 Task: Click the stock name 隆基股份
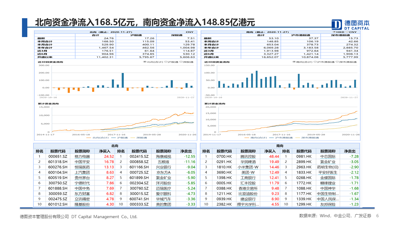pyautogui.click(x=82, y=204)
